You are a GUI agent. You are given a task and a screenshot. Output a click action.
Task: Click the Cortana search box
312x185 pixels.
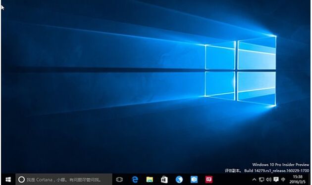point(64,180)
